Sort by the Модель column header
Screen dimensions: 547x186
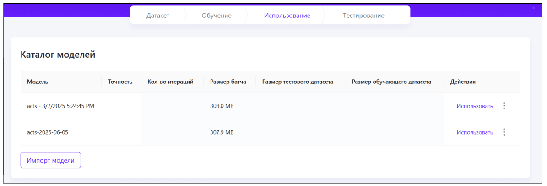(x=38, y=82)
